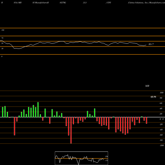Click the 'CIVI' ticker symbol text
The height and width of the screenshot is (165, 165).
tap(109, 3)
